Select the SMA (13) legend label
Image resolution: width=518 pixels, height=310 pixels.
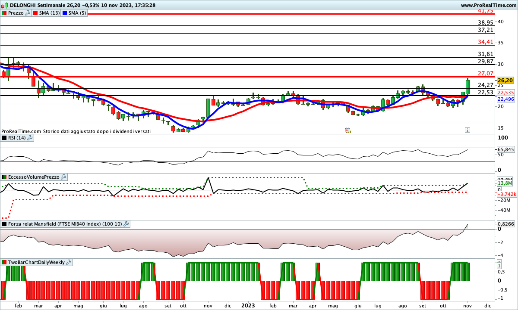[x=50, y=13]
